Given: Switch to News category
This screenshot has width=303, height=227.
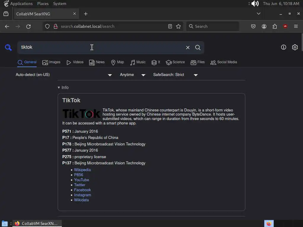Looking at the screenshot, I should [x=97, y=62].
